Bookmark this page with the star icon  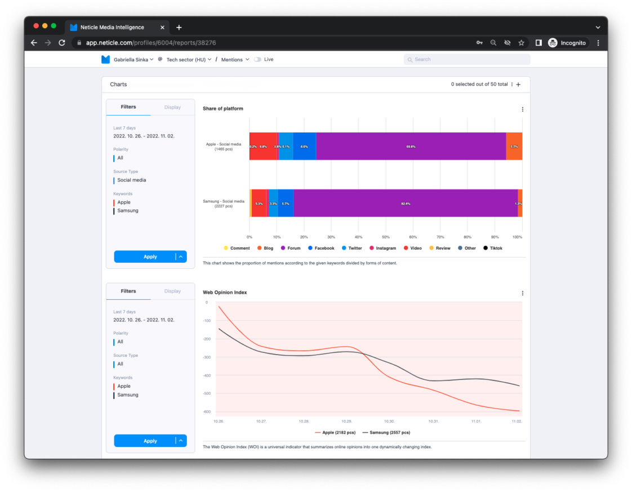pos(521,43)
